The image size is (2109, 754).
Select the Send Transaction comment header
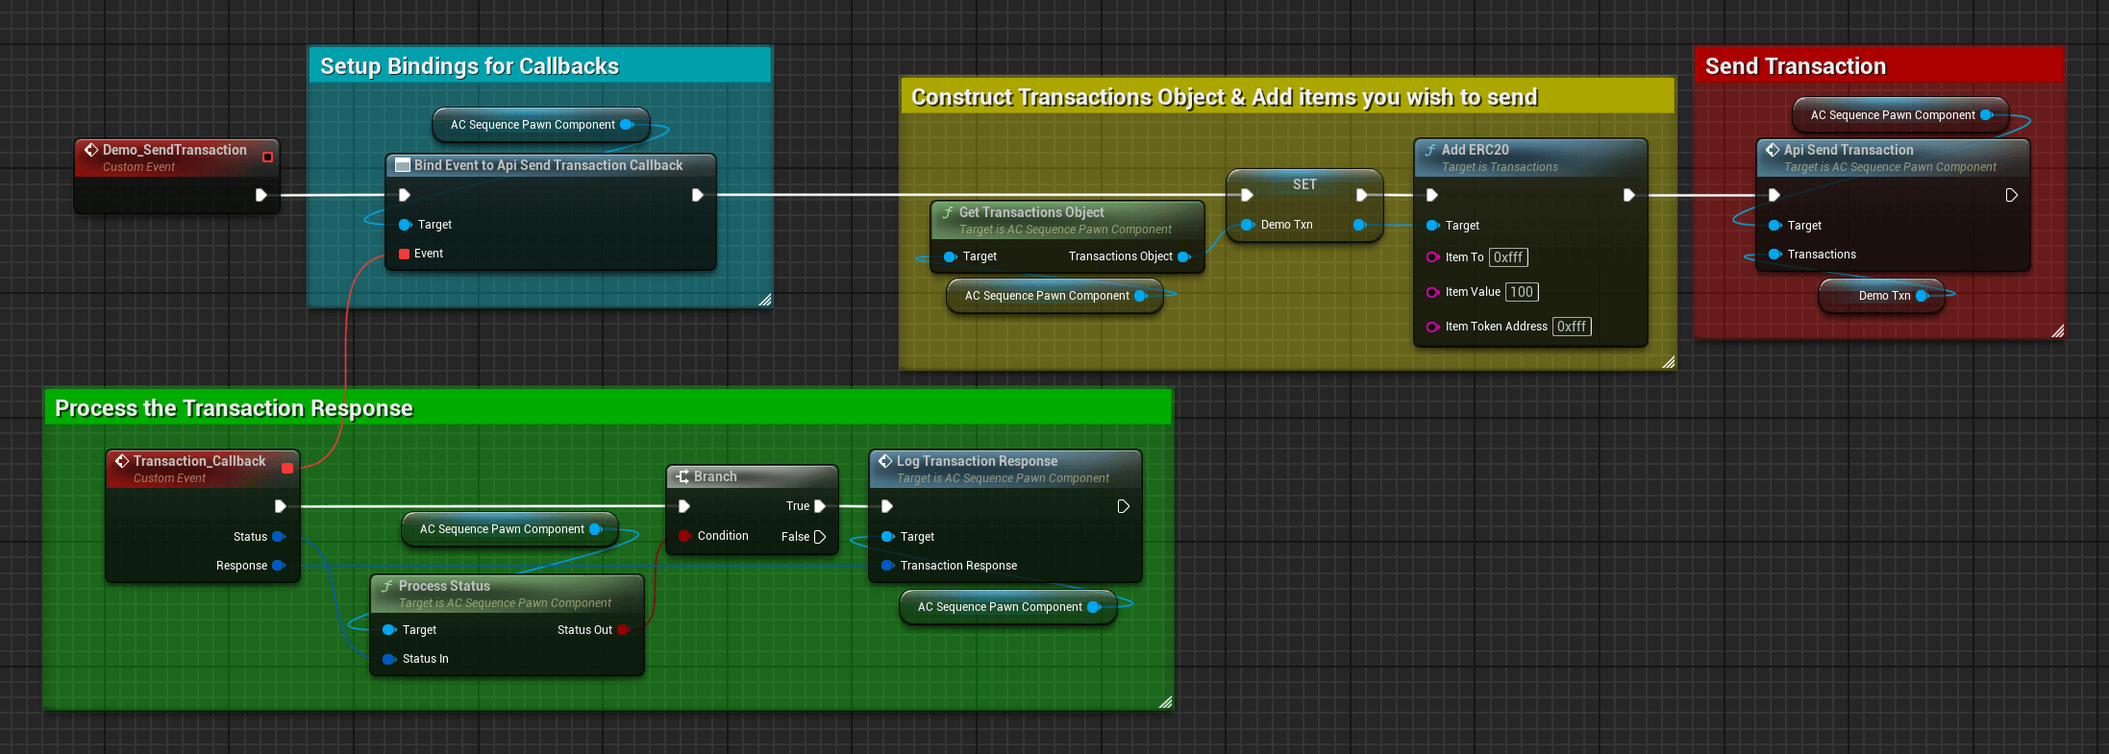(1879, 65)
